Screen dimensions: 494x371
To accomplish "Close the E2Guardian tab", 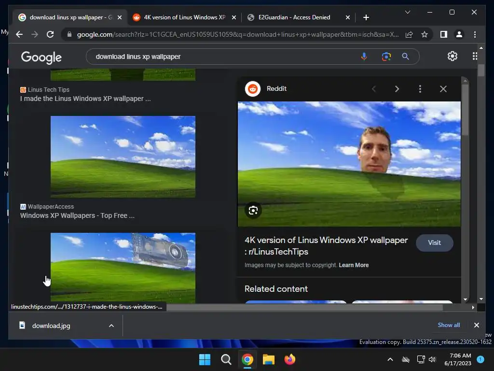I will coord(347,18).
